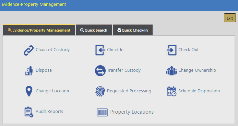Click the Dispose trash bin icon
This screenshot has height=126, width=238.
coord(29,71)
